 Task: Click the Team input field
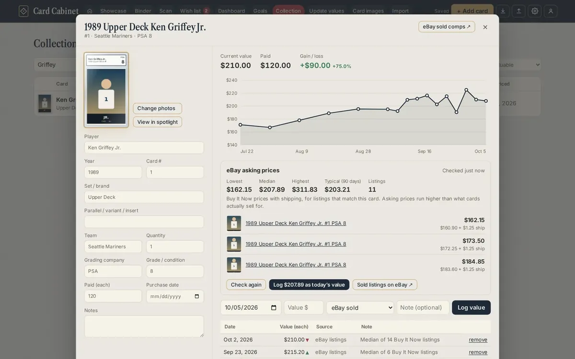pyautogui.click(x=113, y=247)
